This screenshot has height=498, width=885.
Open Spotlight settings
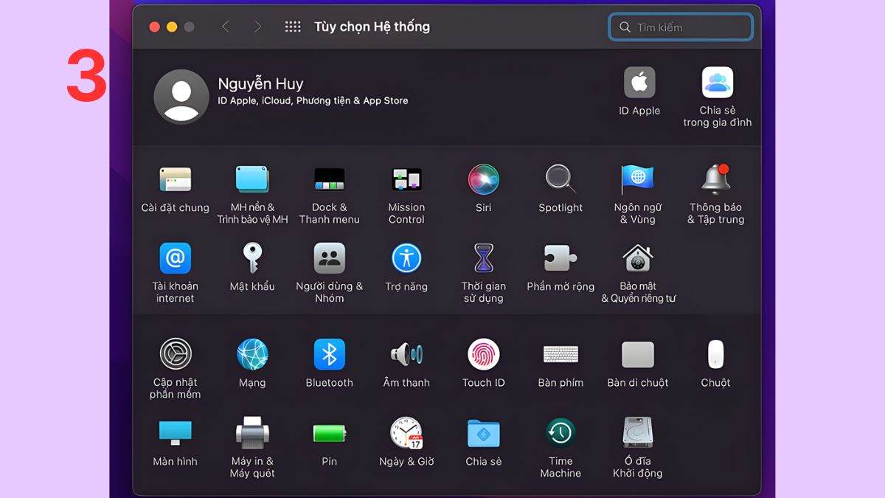(x=560, y=179)
